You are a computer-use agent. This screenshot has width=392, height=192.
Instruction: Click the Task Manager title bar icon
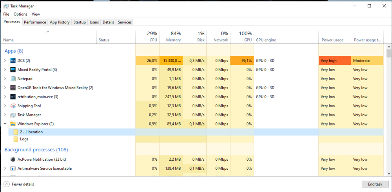tap(6, 6)
